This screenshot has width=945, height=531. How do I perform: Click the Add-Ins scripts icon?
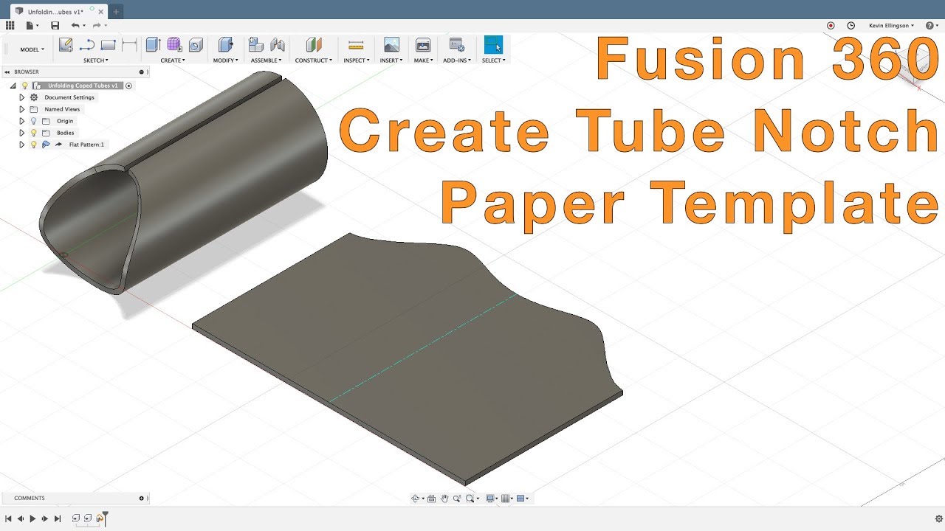(457, 45)
